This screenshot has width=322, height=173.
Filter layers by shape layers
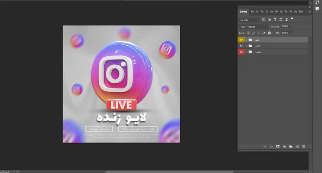coord(281,20)
